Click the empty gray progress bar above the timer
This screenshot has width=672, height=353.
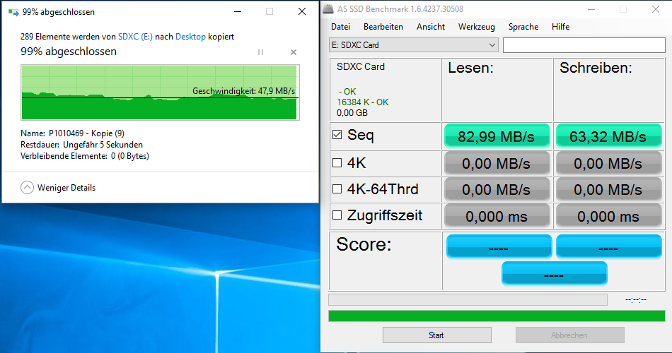pyautogui.click(x=468, y=299)
